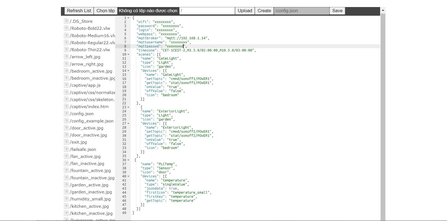Viewport: 447px width, 221px height.
Task: Click file icon beside /captive/css/normalize
Action: (66, 92)
